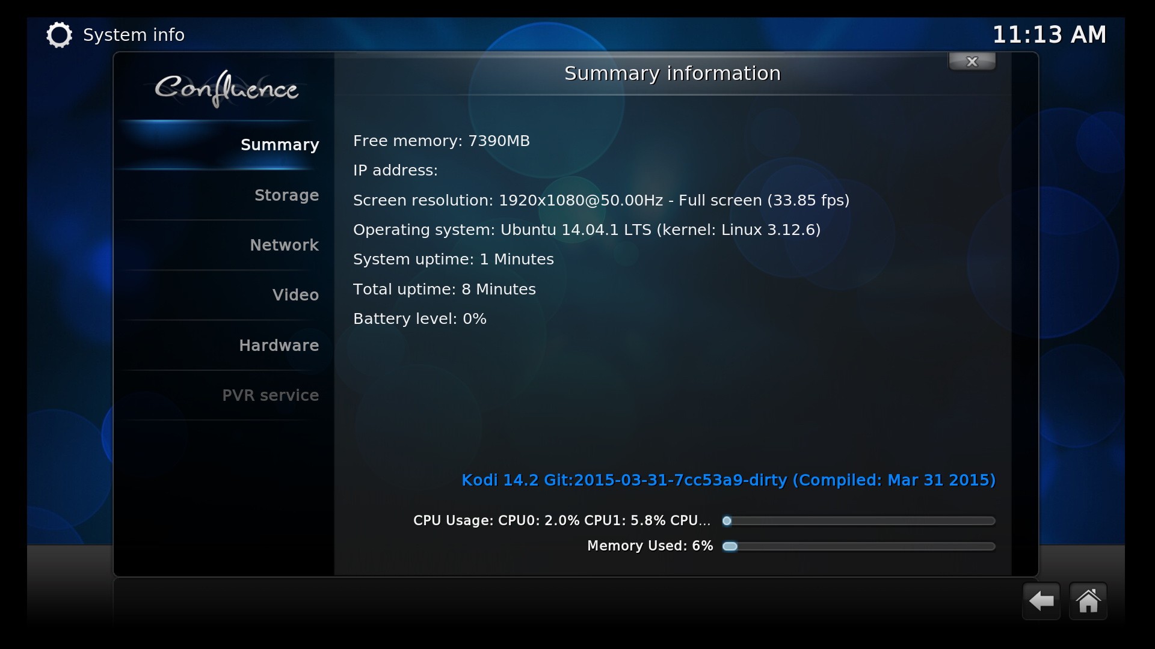Click the CPU Usage label text
This screenshot has width=1155, height=649.
click(562, 520)
